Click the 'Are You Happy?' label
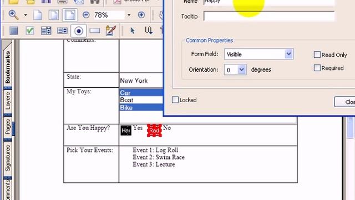Image resolution: width=355 pixels, height=200 pixels. [88, 128]
